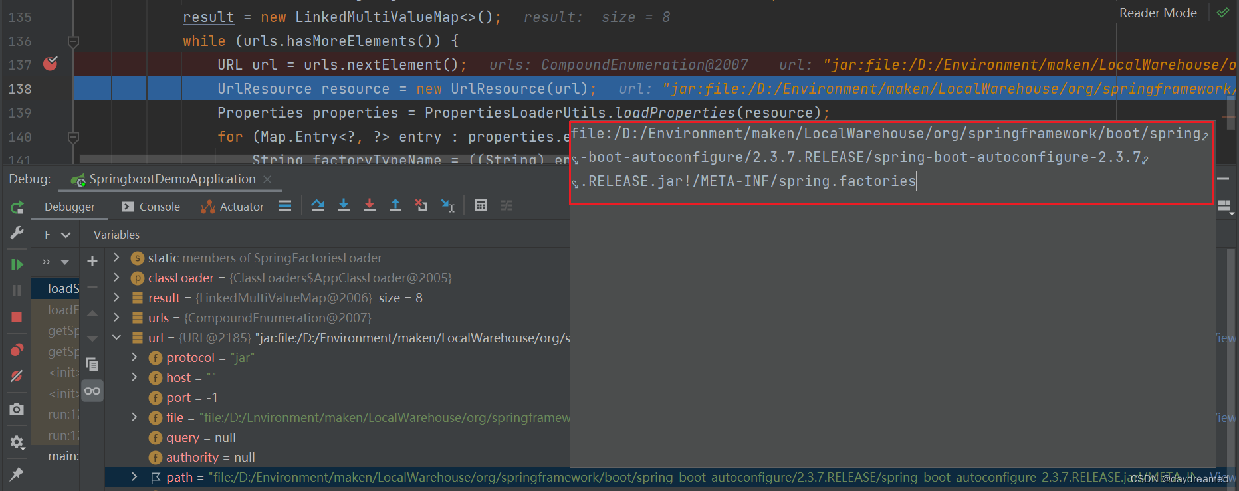Image resolution: width=1239 pixels, height=491 pixels.
Task: Toggle Mute Breakpoints icon
Action: pos(17,376)
